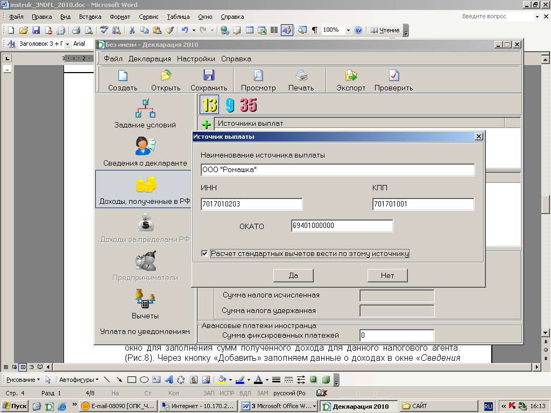Select Доходы, полученные в РФ section
Screen dimensions: 551x413
[x=144, y=189]
